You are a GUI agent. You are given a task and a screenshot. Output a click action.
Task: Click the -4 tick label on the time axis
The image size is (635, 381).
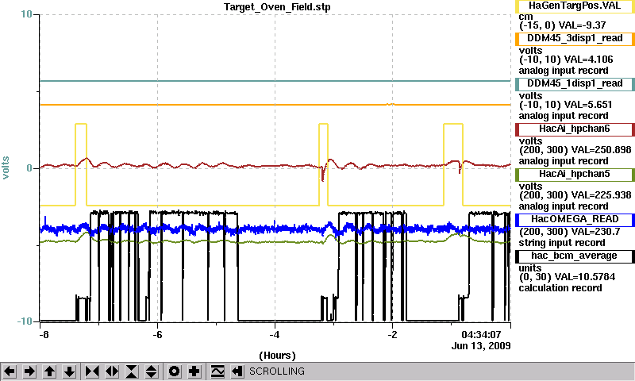275,335
